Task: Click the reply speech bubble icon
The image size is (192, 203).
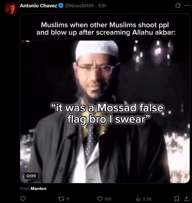Action: 23,199
